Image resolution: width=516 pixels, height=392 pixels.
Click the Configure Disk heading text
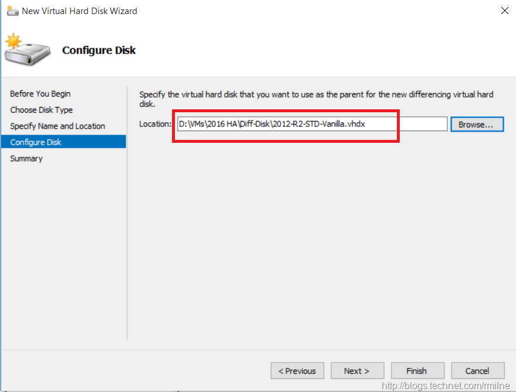99,51
